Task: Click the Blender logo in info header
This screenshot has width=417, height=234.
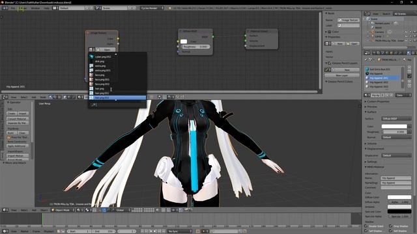Action: pyautogui.click(x=170, y=8)
